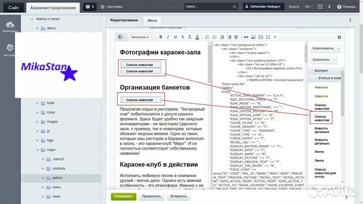Switch to the Меню tab
This screenshot has width=363, height=204.
[x=152, y=21]
